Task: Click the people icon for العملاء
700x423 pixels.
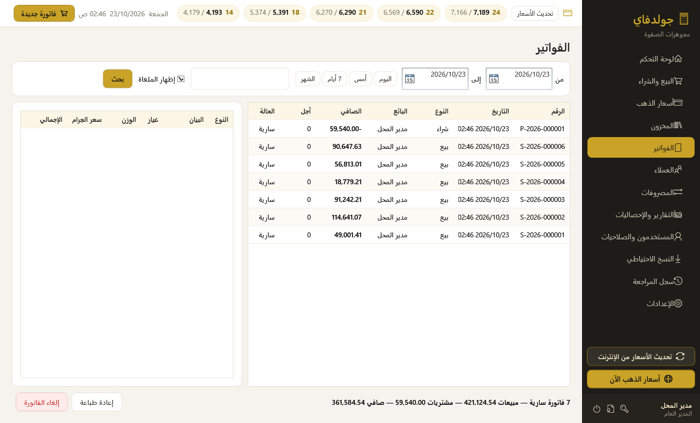Action: [x=678, y=170]
